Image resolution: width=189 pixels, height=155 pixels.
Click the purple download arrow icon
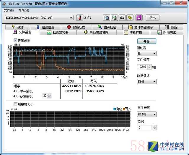coord(139,18)
